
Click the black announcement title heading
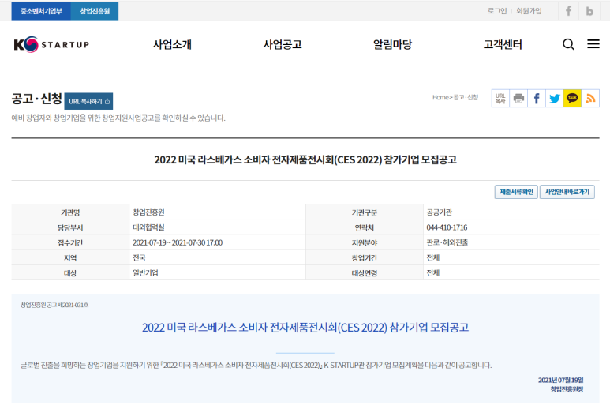click(x=305, y=159)
